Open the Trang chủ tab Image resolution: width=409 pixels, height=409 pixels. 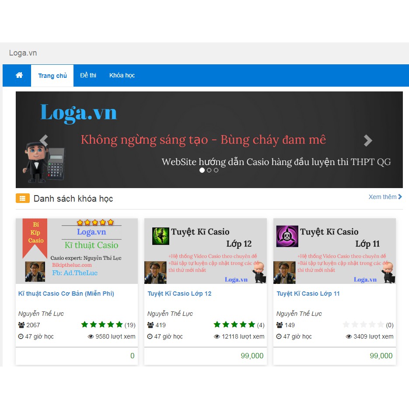pos(52,76)
